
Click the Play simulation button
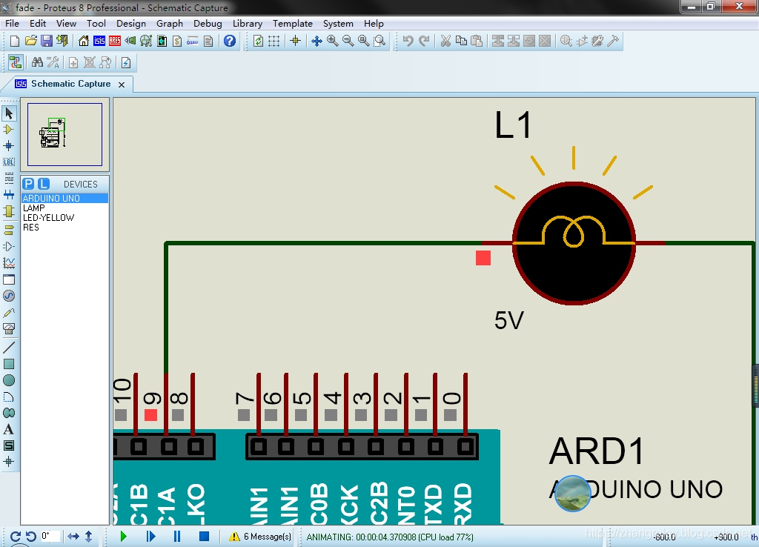point(124,537)
